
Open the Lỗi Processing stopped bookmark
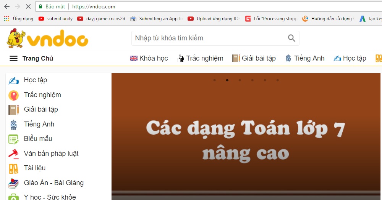(271, 19)
